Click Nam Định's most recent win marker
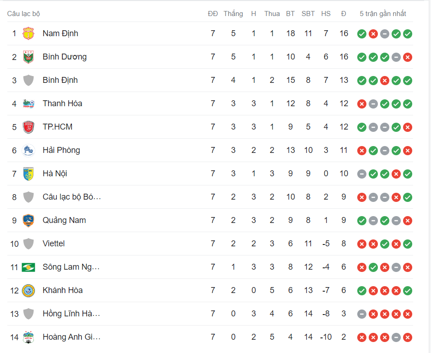This screenshot has width=431, height=353. tap(407, 33)
